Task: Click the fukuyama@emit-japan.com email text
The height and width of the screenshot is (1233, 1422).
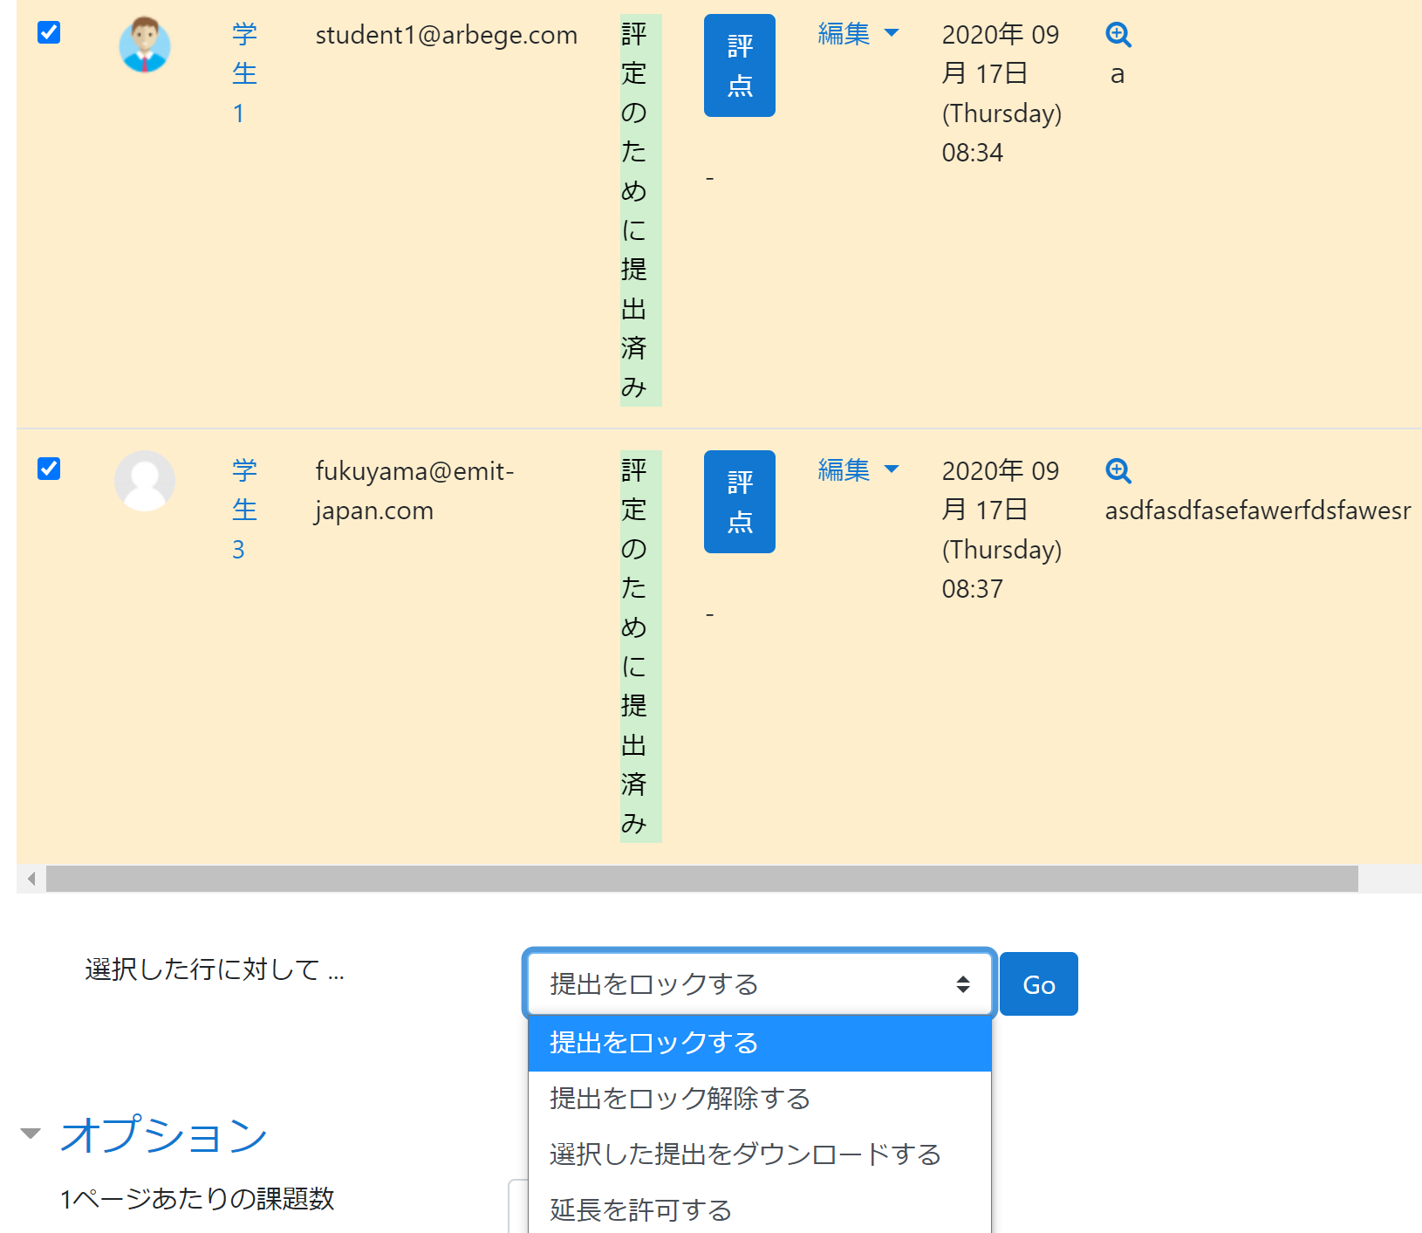Action: pos(414,490)
